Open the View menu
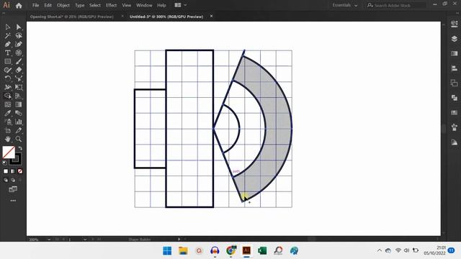The width and height of the screenshot is (461, 259). pyautogui.click(x=127, y=5)
